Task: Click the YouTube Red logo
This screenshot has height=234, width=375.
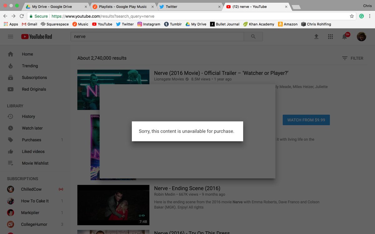Action: (x=37, y=37)
